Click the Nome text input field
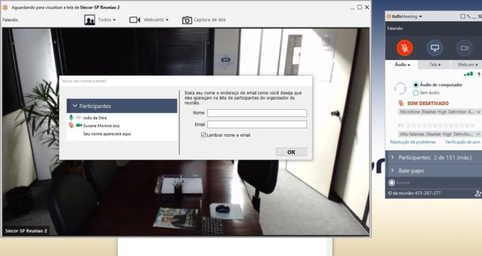Viewport: 482px width, 256px height. coord(257,113)
